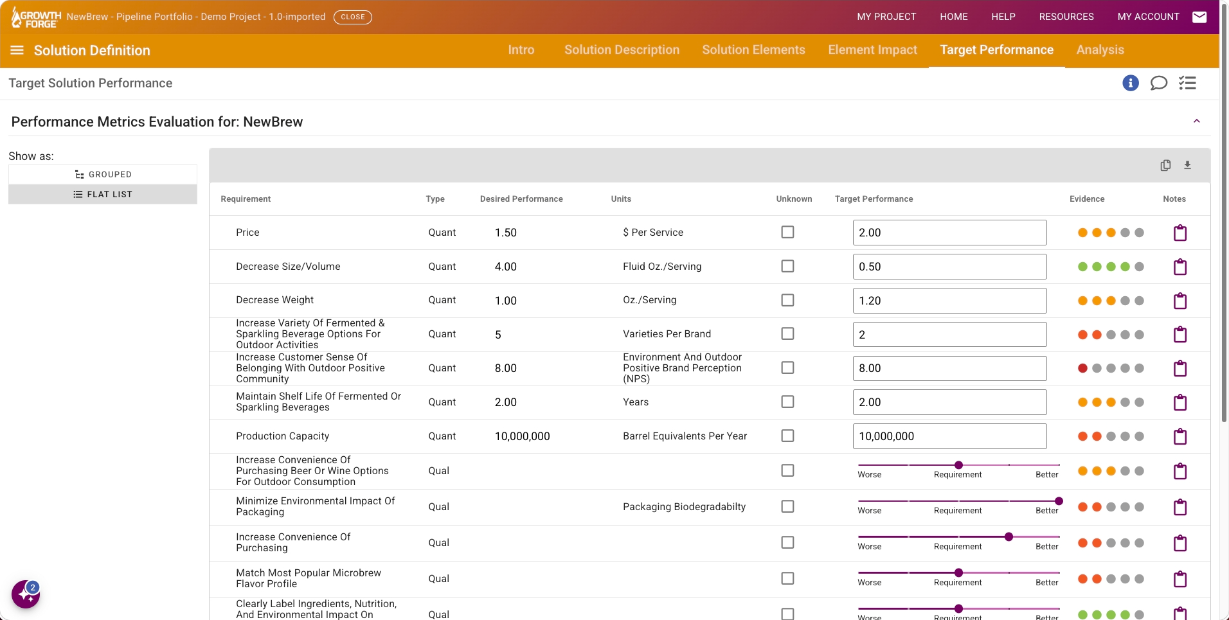Show requirements as FLAT LIST
This screenshot has height=620, width=1229.
tap(103, 194)
